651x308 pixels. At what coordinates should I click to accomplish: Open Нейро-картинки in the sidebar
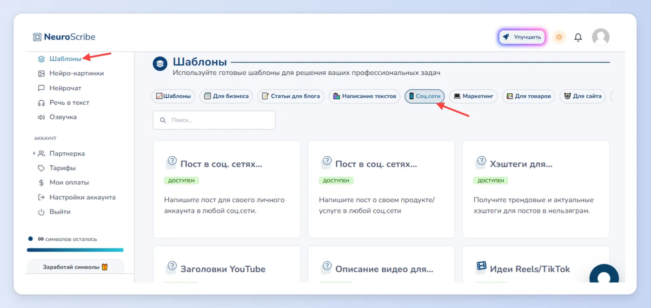click(x=77, y=73)
